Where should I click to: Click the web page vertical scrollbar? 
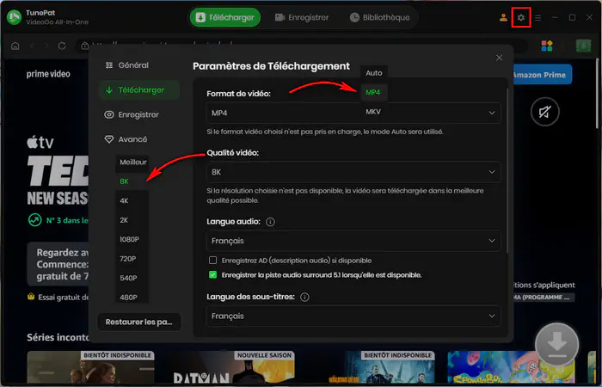(x=598, y=94)
